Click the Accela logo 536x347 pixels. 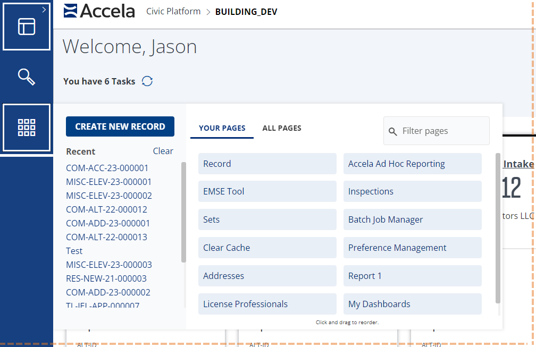99,11
